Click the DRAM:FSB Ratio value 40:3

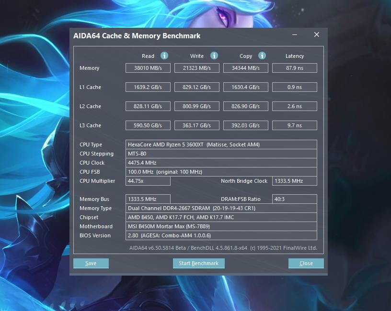click(x=294, y=199)
